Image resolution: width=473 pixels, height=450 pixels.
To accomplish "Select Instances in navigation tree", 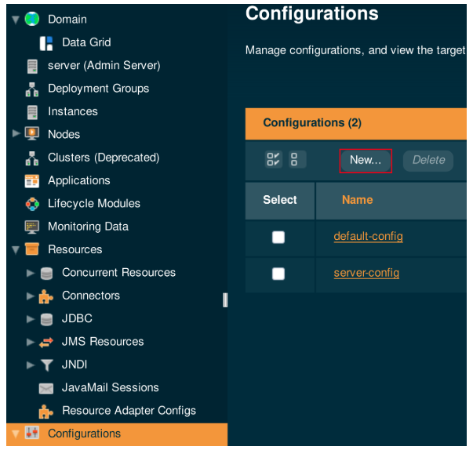I will [x=72, y=111].
